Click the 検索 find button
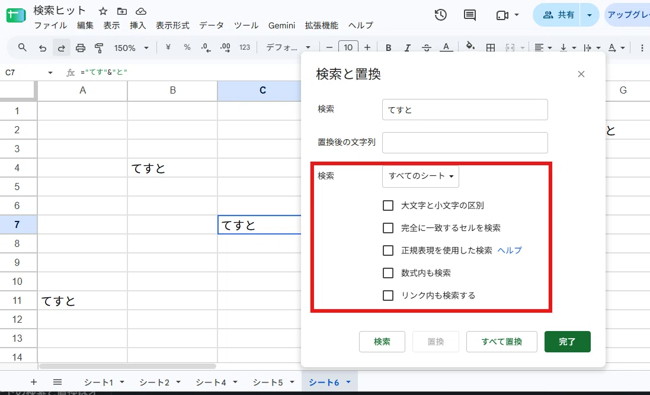This screenshot has width=650, height=395. coord(382,342)
